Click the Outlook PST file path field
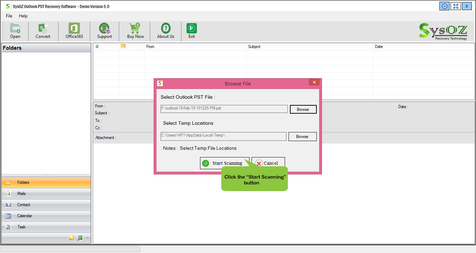476x253 pixels. pos(224,109)
